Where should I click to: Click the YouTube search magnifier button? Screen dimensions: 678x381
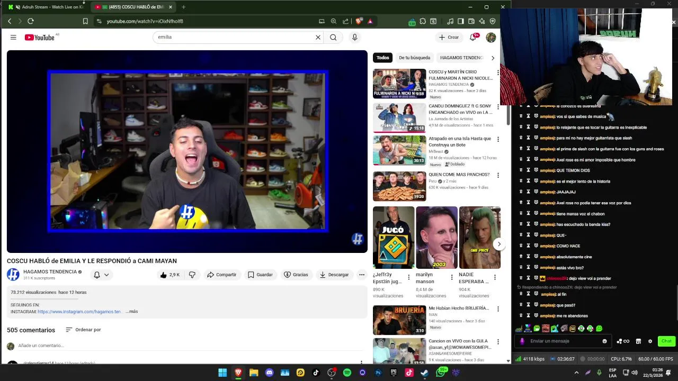tap(333, 37)
